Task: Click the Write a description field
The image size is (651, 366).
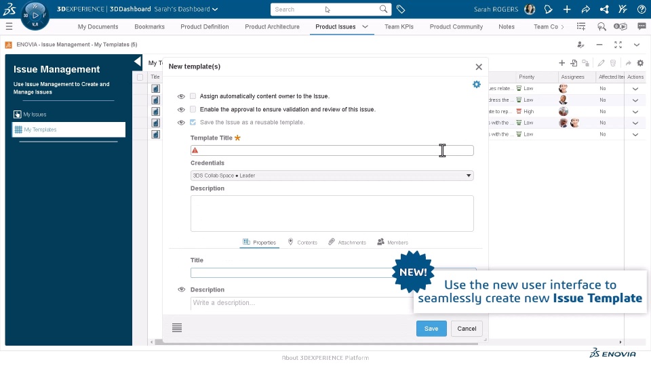Action: point(302,303)
